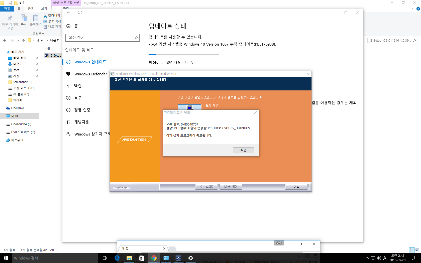
Task: Open 복구 settings section
Action: (78, 98)
